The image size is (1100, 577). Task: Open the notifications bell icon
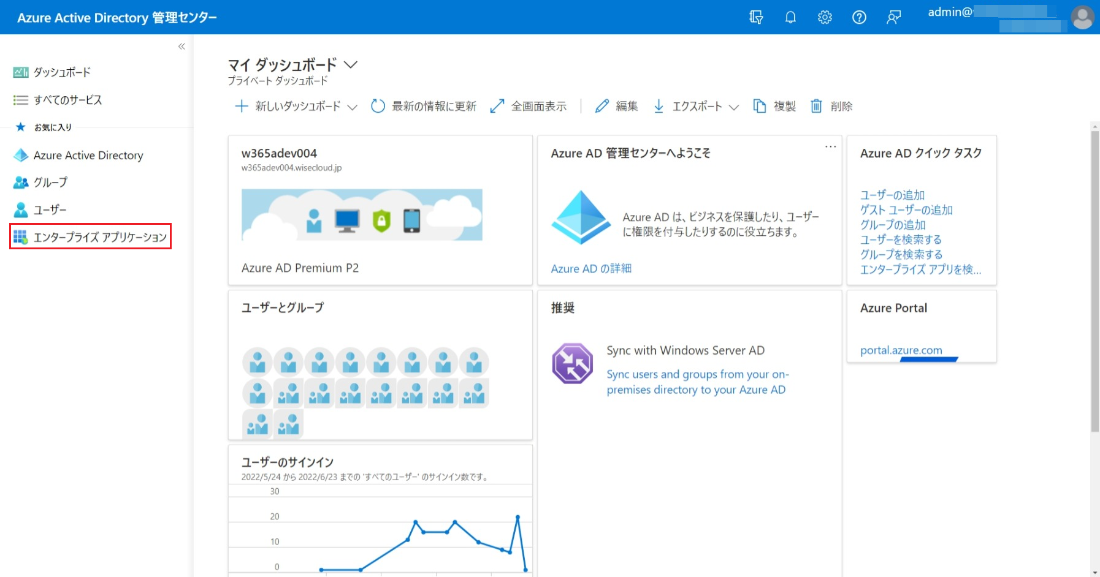[x=790, y=17]
